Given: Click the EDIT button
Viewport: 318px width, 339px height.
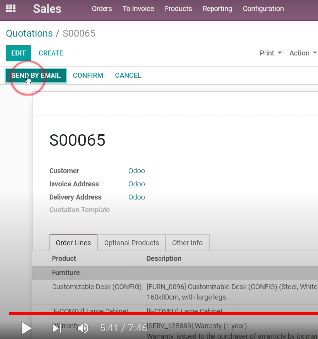Looking at the screenshot, I should (18, 53).
